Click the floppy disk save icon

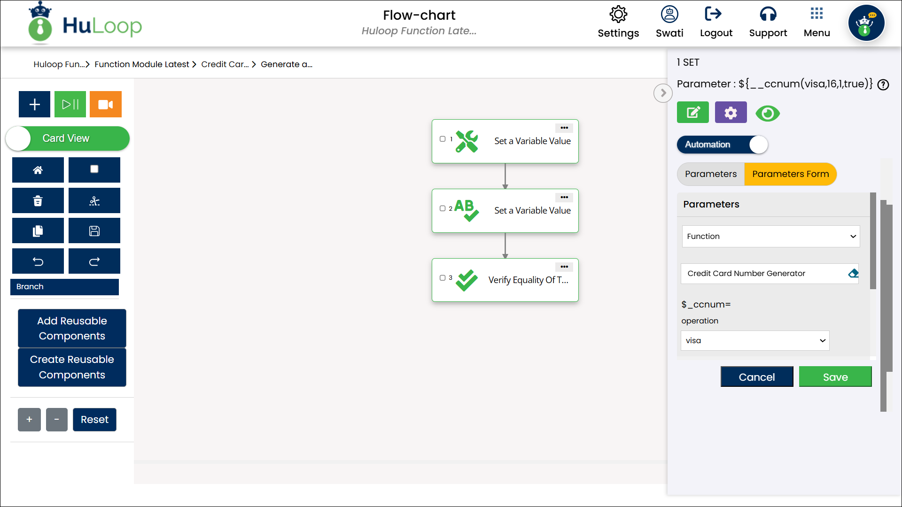94,231
